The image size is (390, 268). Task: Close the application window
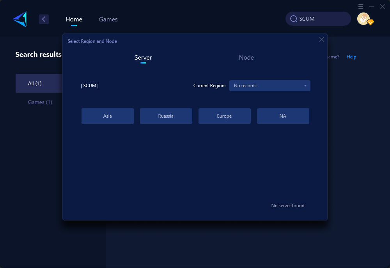tap(383, 7)
